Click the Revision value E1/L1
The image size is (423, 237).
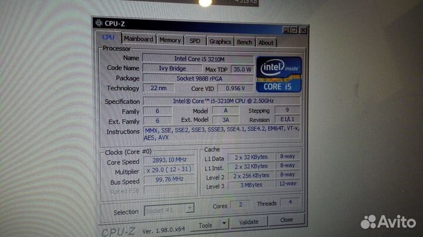tap(287, 119)
